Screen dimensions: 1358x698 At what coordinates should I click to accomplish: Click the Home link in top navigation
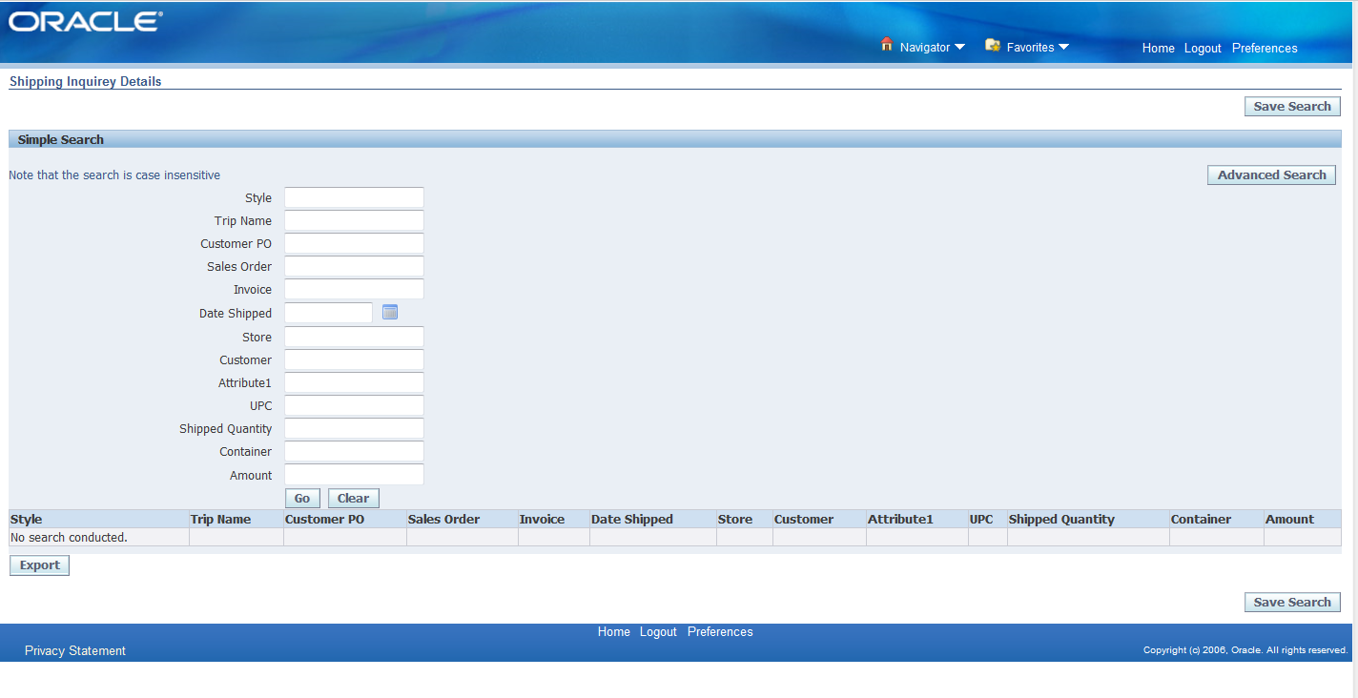pyautogui.click(x=1158, y=48)
